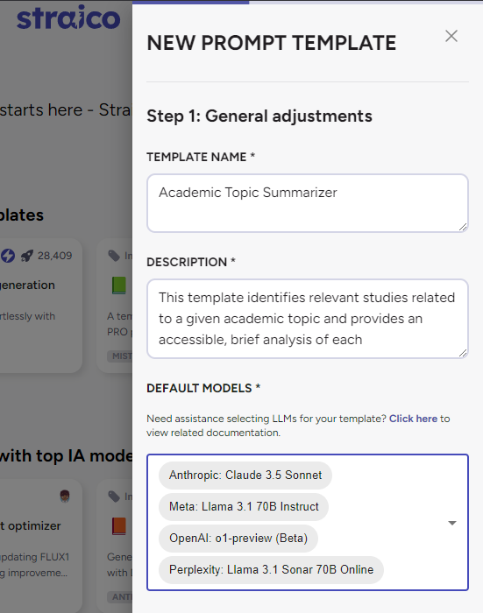
Task: Select the OpenAI: o1-preview (Beta) chip
Action: [238, 539]
